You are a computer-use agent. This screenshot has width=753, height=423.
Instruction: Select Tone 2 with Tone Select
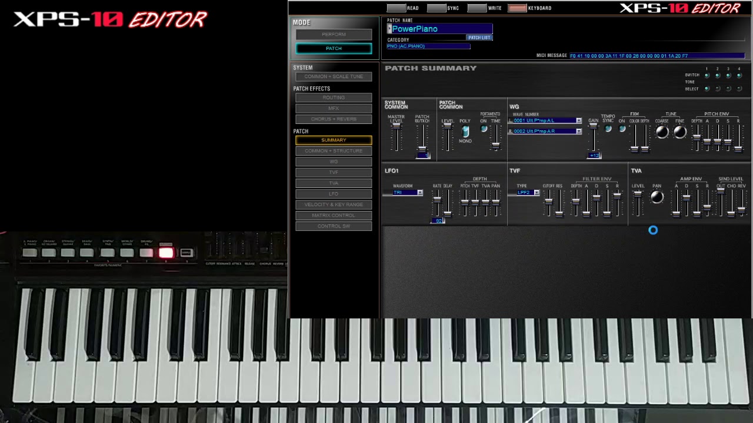pyautogui.click(x=718, y=89)
